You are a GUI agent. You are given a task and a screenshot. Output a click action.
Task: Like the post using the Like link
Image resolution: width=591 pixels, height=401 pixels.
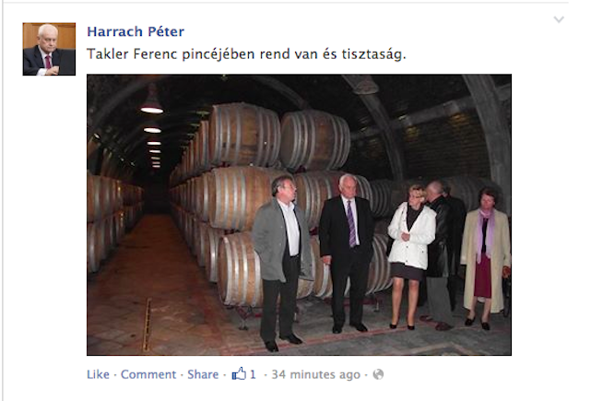98,374
